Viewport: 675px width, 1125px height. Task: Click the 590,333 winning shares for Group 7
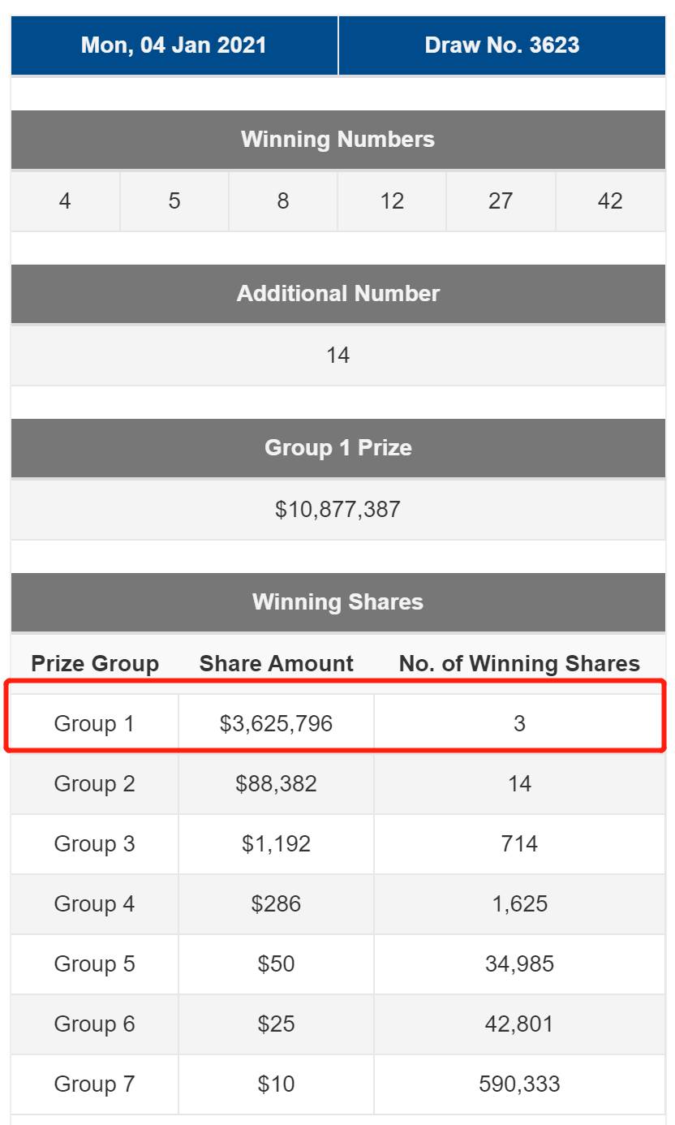point(519,1084)
